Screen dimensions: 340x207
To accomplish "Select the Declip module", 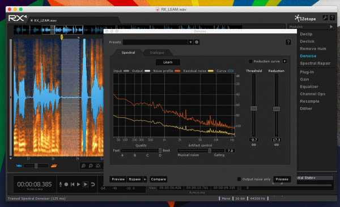I will coord(306,34).
